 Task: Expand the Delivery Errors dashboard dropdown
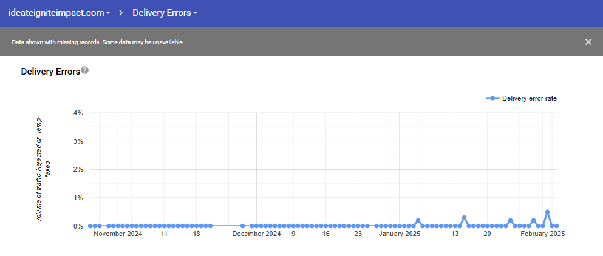pos(165,13)
